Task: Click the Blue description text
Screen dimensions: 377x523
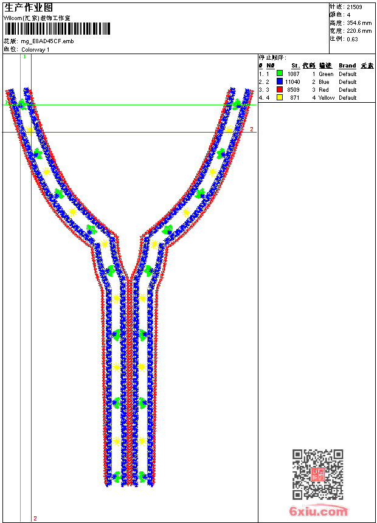Action: (x=324, y=81)
